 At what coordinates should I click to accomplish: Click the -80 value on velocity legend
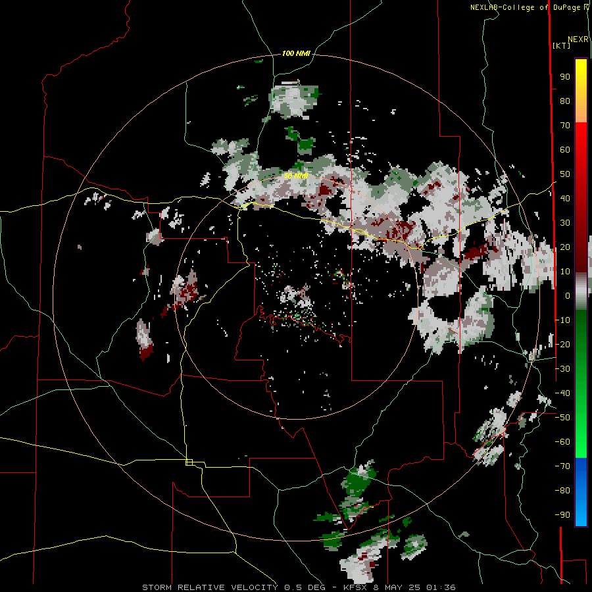(x=562, y=491)
